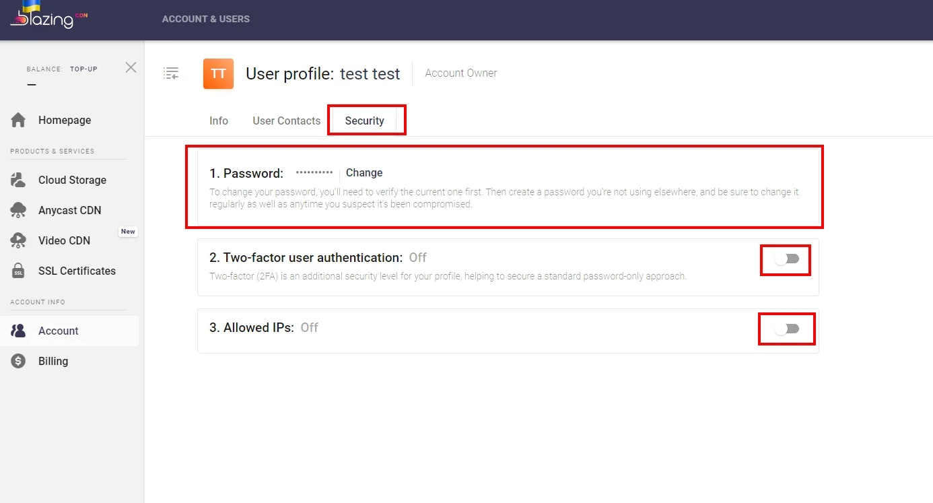Click Change next to Password
Image resolution: width=933 pixels, height=503 pixels.
tap(364, 172)
